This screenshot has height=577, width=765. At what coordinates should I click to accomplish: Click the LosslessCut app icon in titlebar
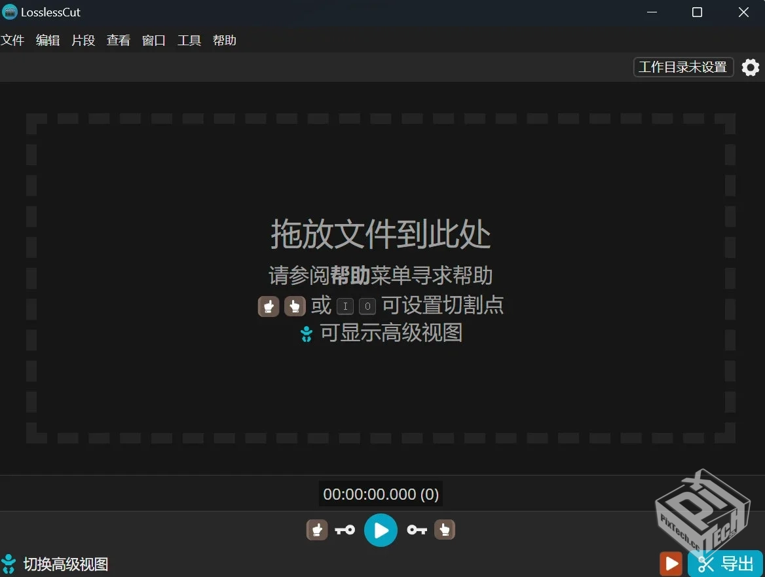click(x=10, y=12)
